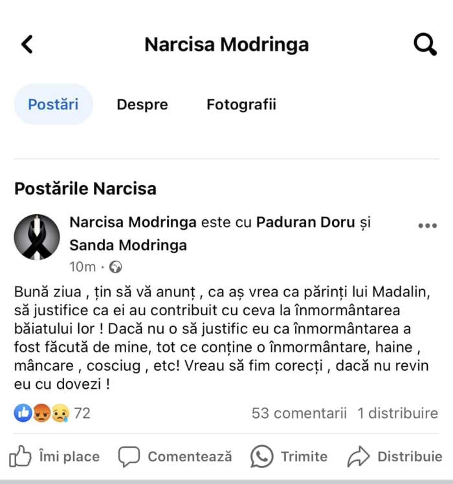Screen dimensions: 453x484
Task: Click the public globe privacy icon
Action: tap(115, 267)
